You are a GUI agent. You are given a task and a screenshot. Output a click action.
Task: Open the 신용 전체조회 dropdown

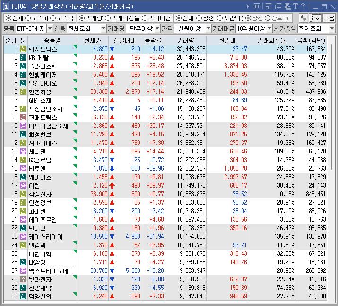click(103, 28)
